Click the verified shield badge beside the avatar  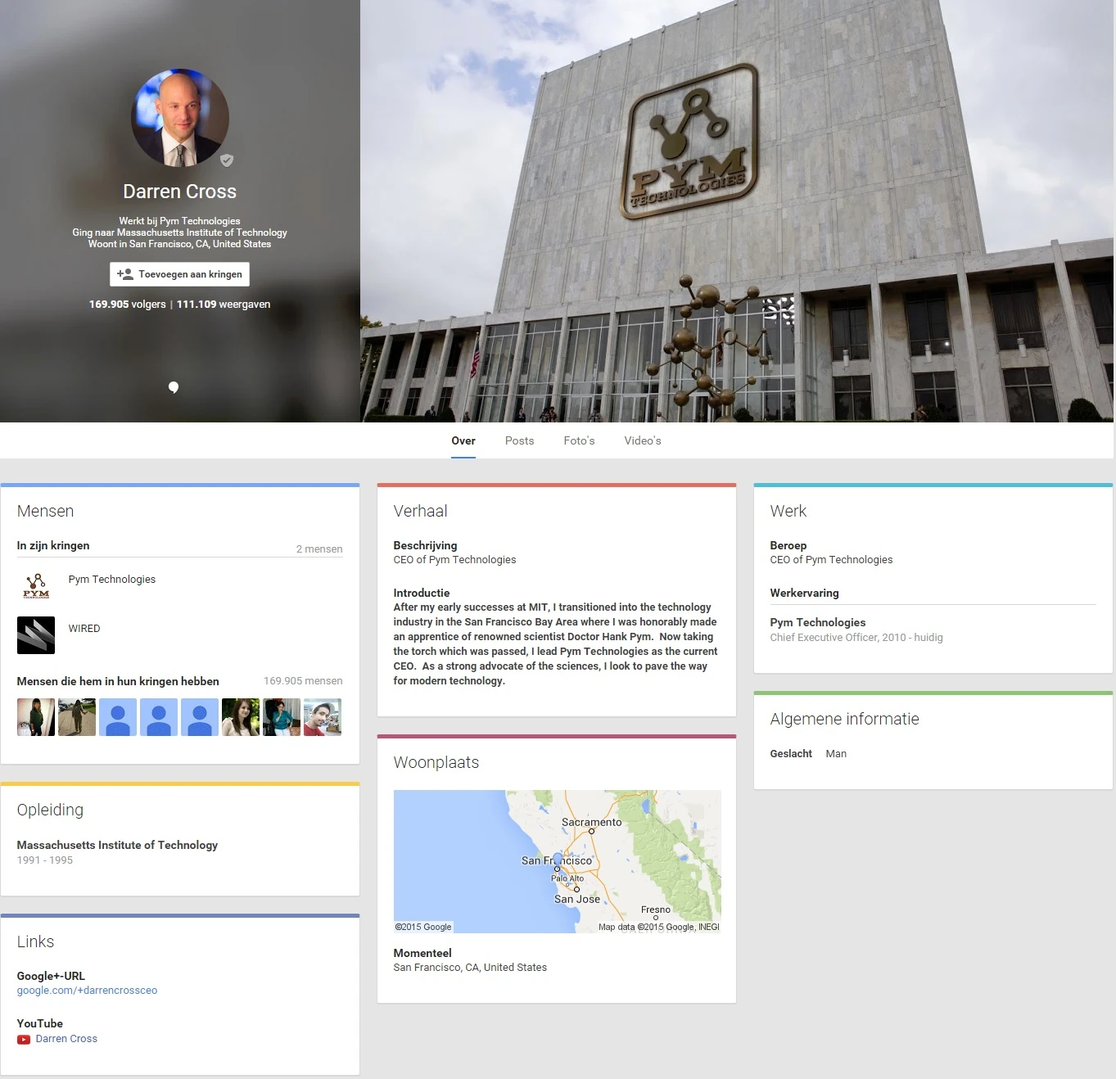227,160
